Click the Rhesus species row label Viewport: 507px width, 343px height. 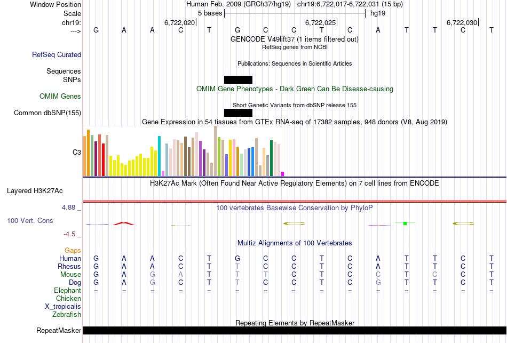[x=69, y=266]
